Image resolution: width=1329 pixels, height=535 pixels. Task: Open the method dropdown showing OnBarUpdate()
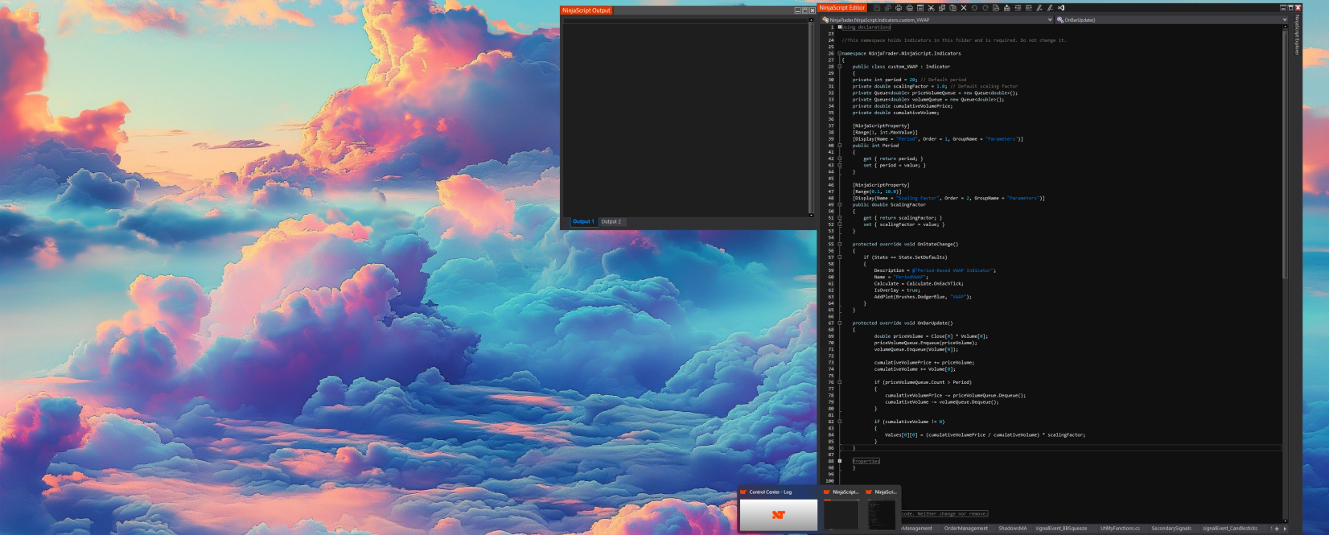pos(1172,19)
